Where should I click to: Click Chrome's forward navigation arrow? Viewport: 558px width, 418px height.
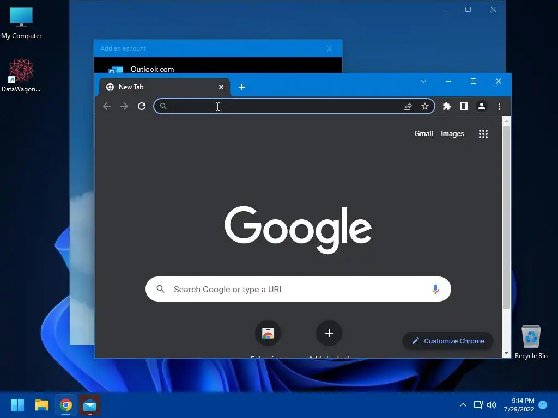click(x=124, y=106)
